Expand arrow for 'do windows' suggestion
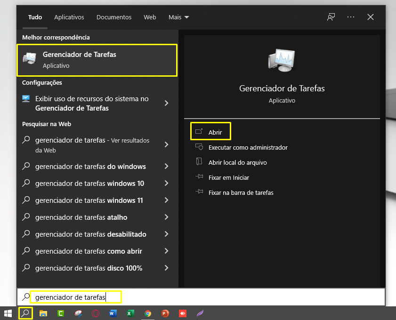This screenshot has height=320, width=396. [x=166, y=166]
